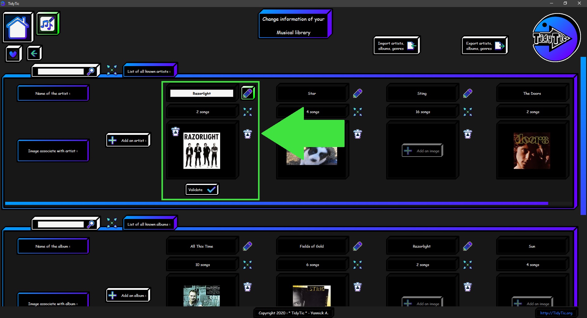
Task: Validate the Razorlight artist changes
Action: [202, 190]
